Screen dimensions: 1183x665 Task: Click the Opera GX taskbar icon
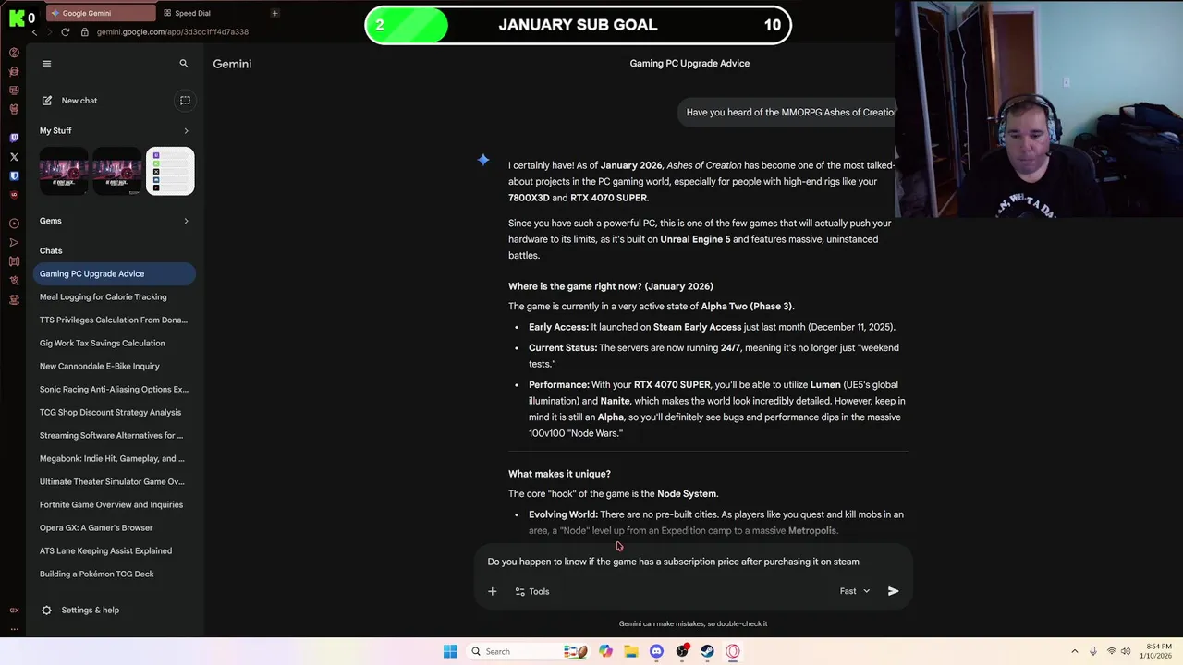tap(733, 651)
